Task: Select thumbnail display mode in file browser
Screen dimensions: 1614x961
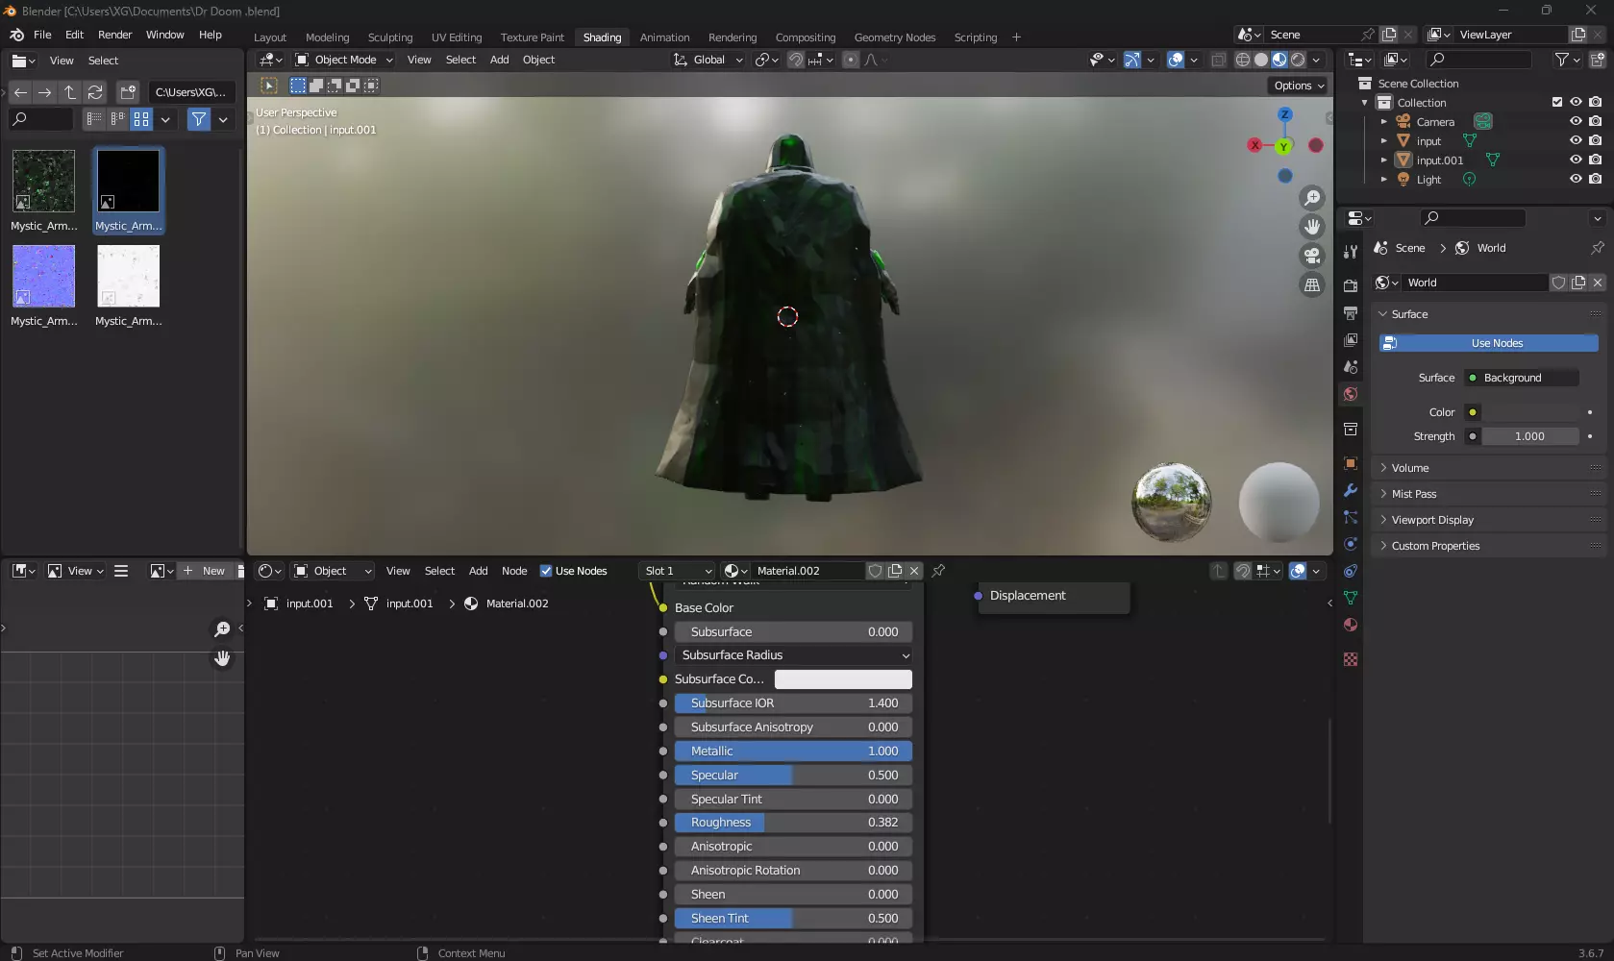Action: (141, 119)
